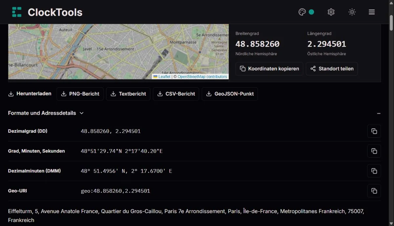The width and height of the screenshot is (394, 226).
Task: Select the Eiffelturm address text
Action: click(x=186, y=216)
